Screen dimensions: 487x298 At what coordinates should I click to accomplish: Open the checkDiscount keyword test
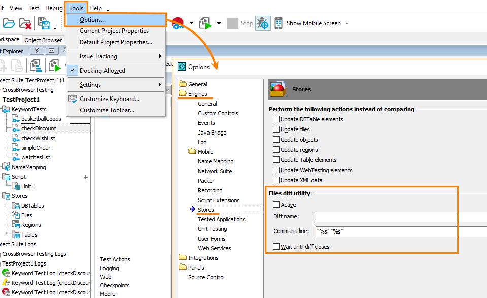click(x=39, y=128)
